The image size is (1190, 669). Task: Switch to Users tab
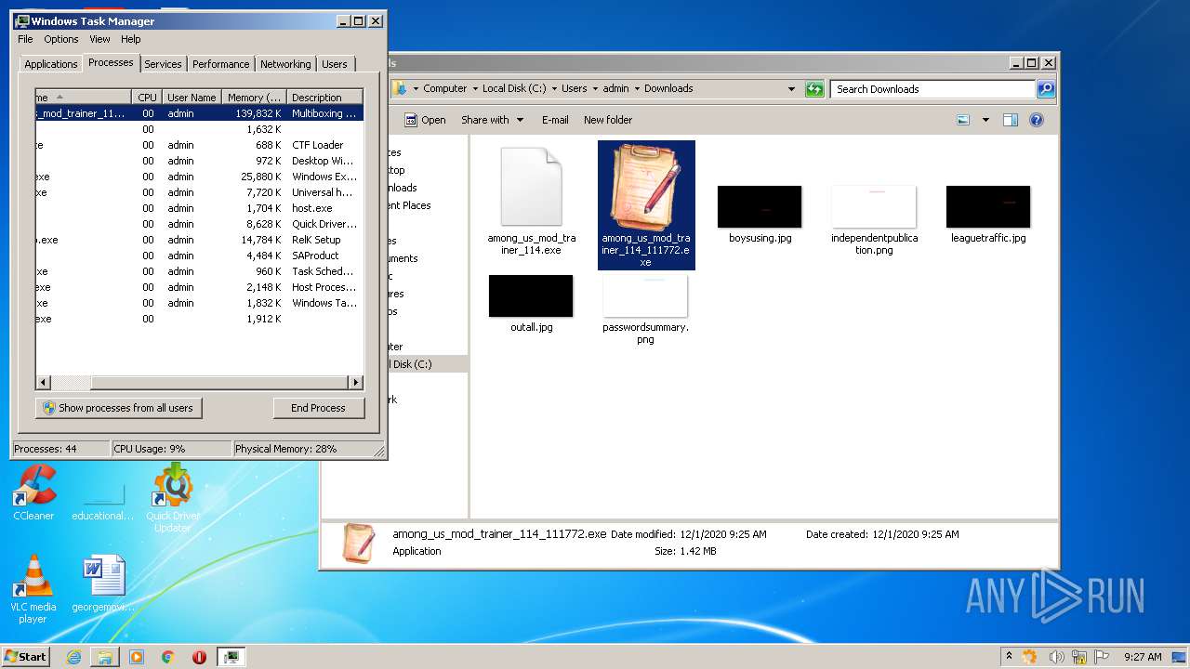(x=335, y=64)
